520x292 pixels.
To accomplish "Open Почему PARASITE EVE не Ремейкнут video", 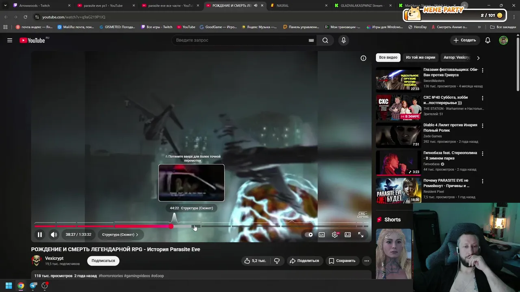I will pyautogui.click(x=398, y=191).
